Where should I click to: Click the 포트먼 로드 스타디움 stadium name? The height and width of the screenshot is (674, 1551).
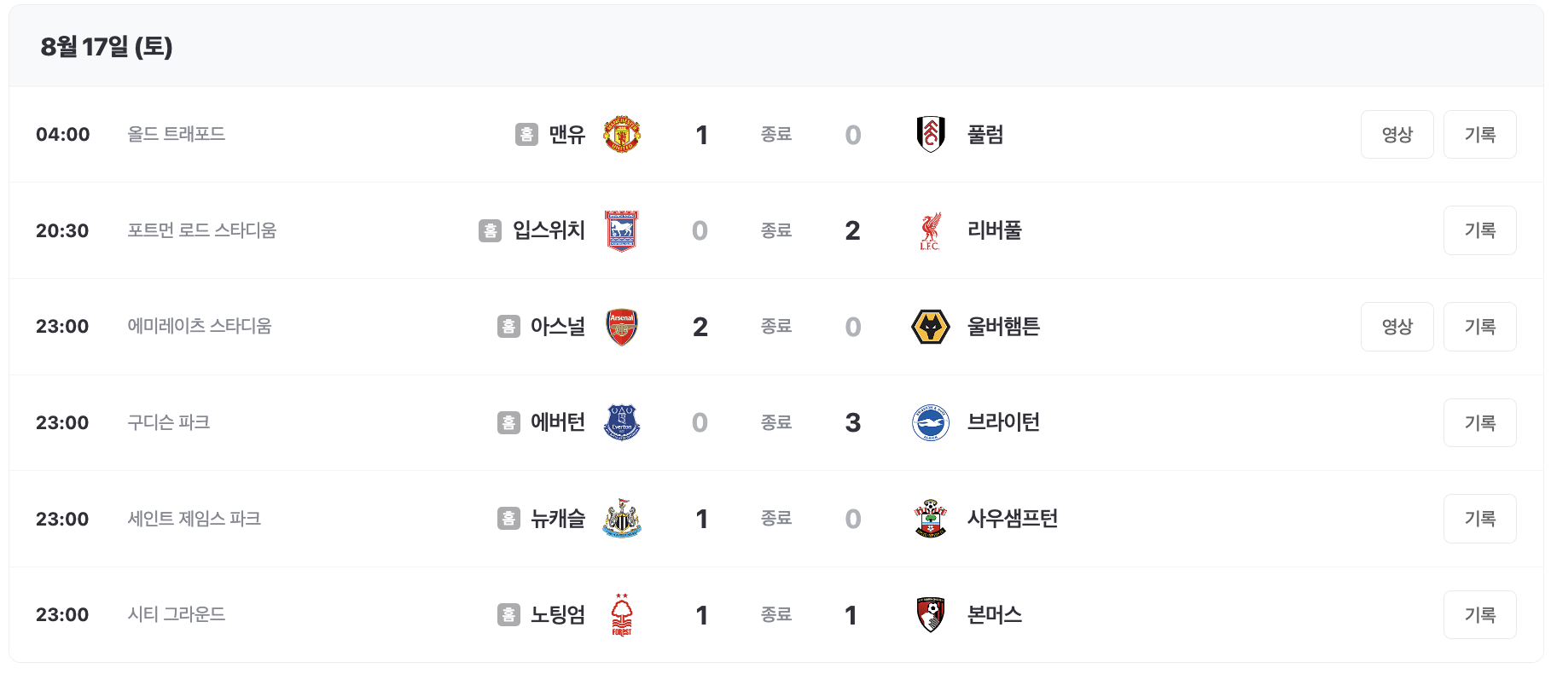[x=200, y=230]
